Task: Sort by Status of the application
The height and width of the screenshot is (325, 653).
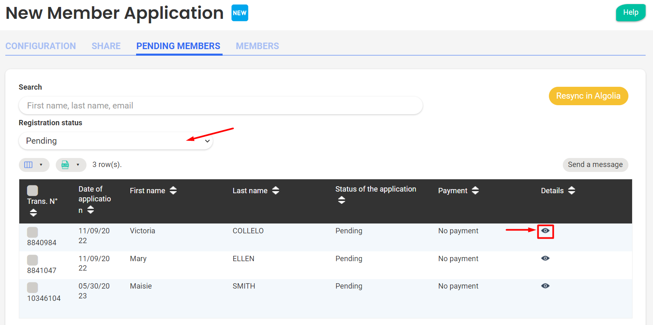Action: tap(341, 200)
